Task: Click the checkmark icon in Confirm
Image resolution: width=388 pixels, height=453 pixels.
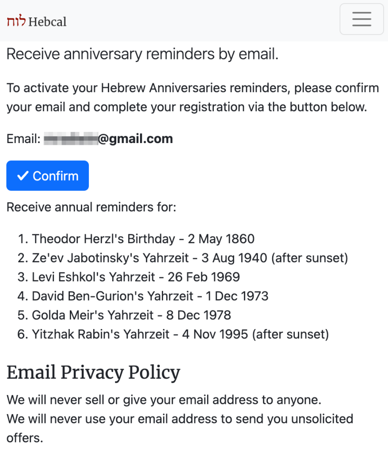Action: [x=22, y=176]
